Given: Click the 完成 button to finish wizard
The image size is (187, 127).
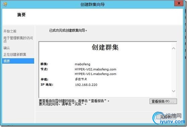Looking at the screenshot, I should pos(166,117).
